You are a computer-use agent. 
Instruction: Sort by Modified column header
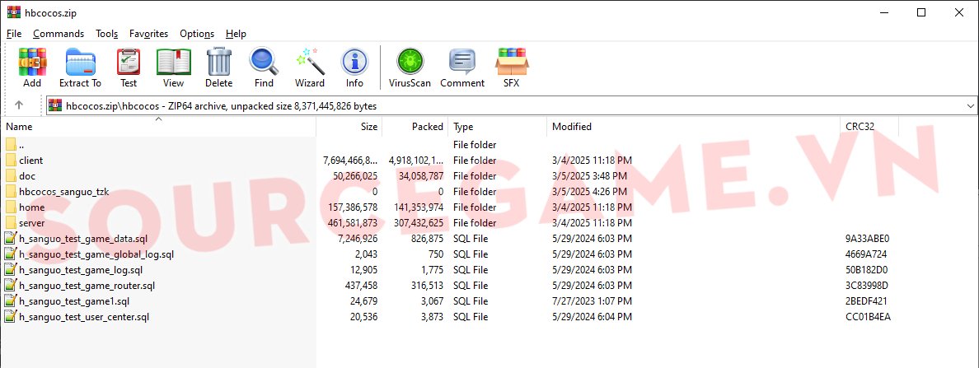(572, 127)
